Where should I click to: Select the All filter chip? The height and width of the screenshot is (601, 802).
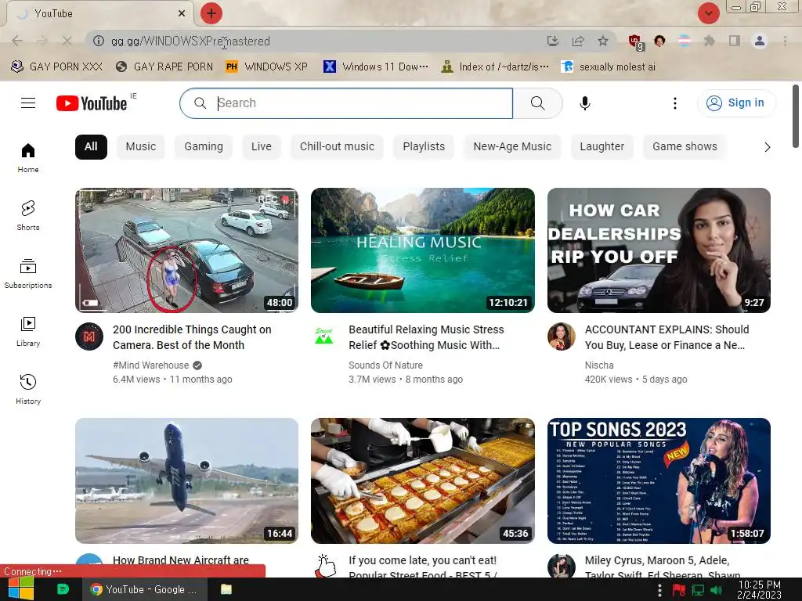coord(91,146)
